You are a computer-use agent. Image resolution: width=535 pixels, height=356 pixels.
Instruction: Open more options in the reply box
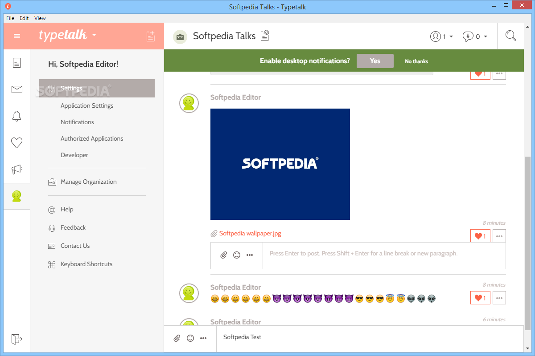pyautogui.click(x=250, y=255)
